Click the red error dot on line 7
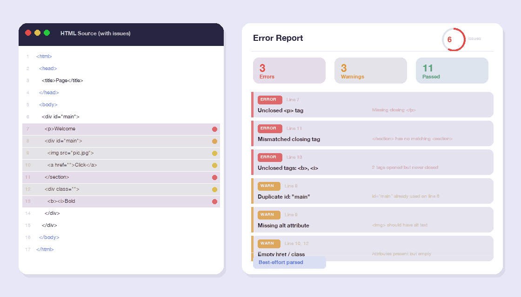 pyautogui.click(x=214, y=129)
